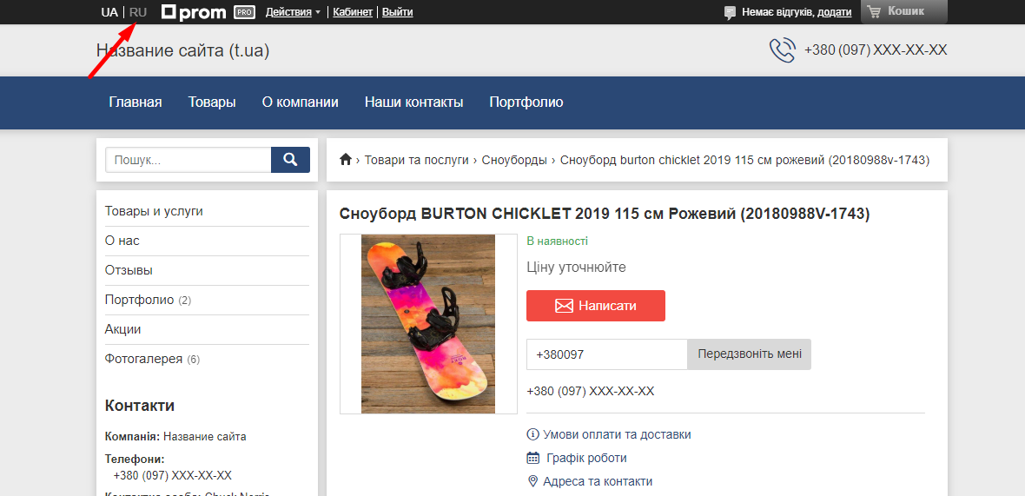Click Выйти to log out
The image size is (1025, 496).
click(x=398, y=12)
